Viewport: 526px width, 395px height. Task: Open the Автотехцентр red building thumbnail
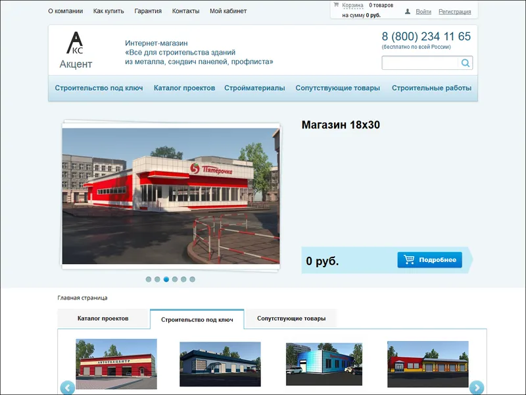[x=116, y=364]
